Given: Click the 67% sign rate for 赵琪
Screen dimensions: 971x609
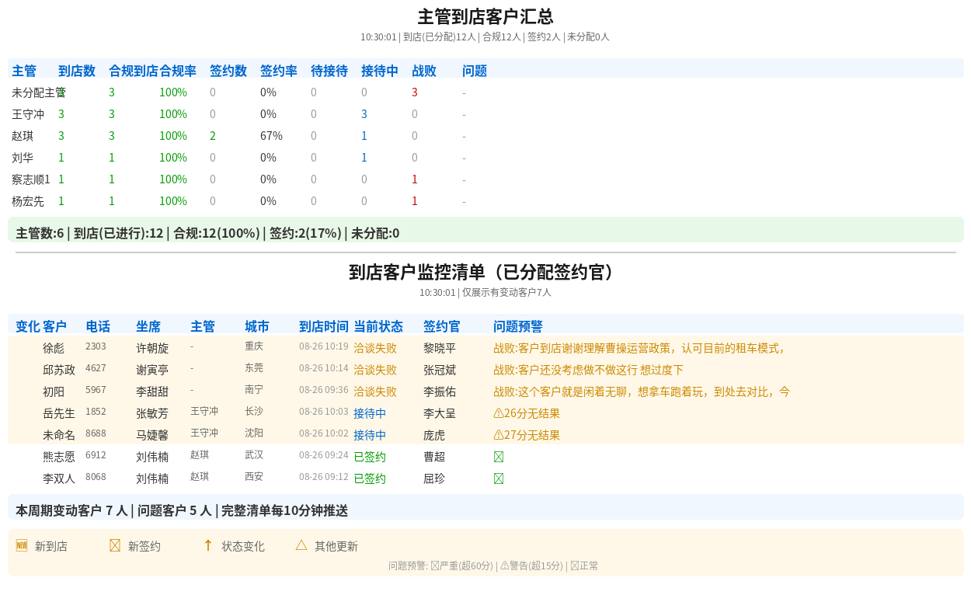Looking at the screenshot, I should point(271,136).
